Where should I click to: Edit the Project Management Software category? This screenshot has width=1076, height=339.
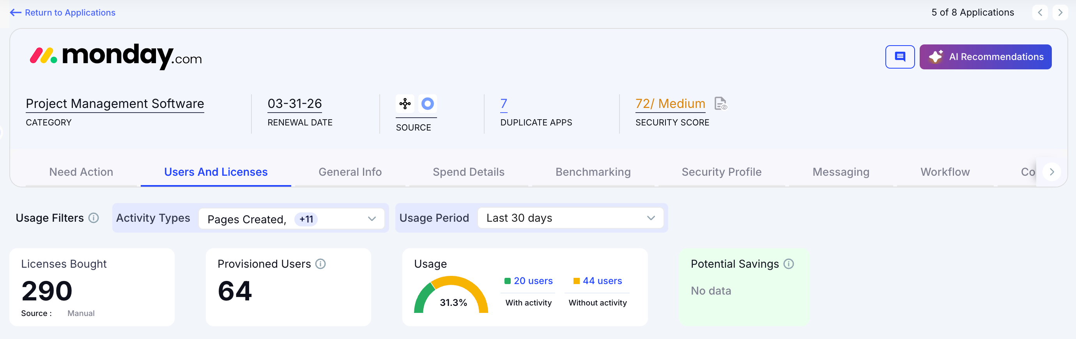click(x=115, y=104)
